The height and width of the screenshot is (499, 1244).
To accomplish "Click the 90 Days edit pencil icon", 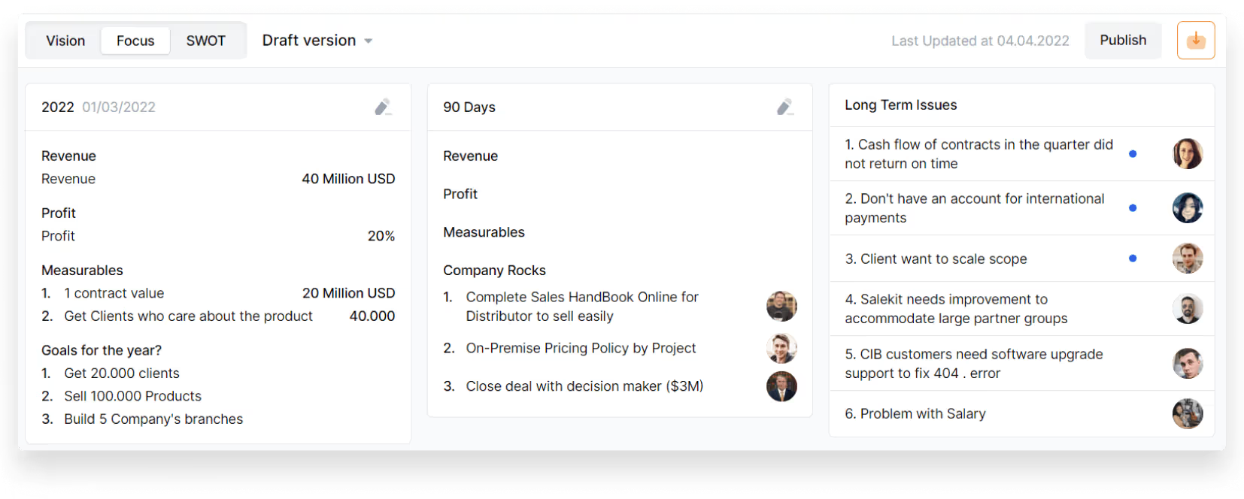I will coord(784,107).
